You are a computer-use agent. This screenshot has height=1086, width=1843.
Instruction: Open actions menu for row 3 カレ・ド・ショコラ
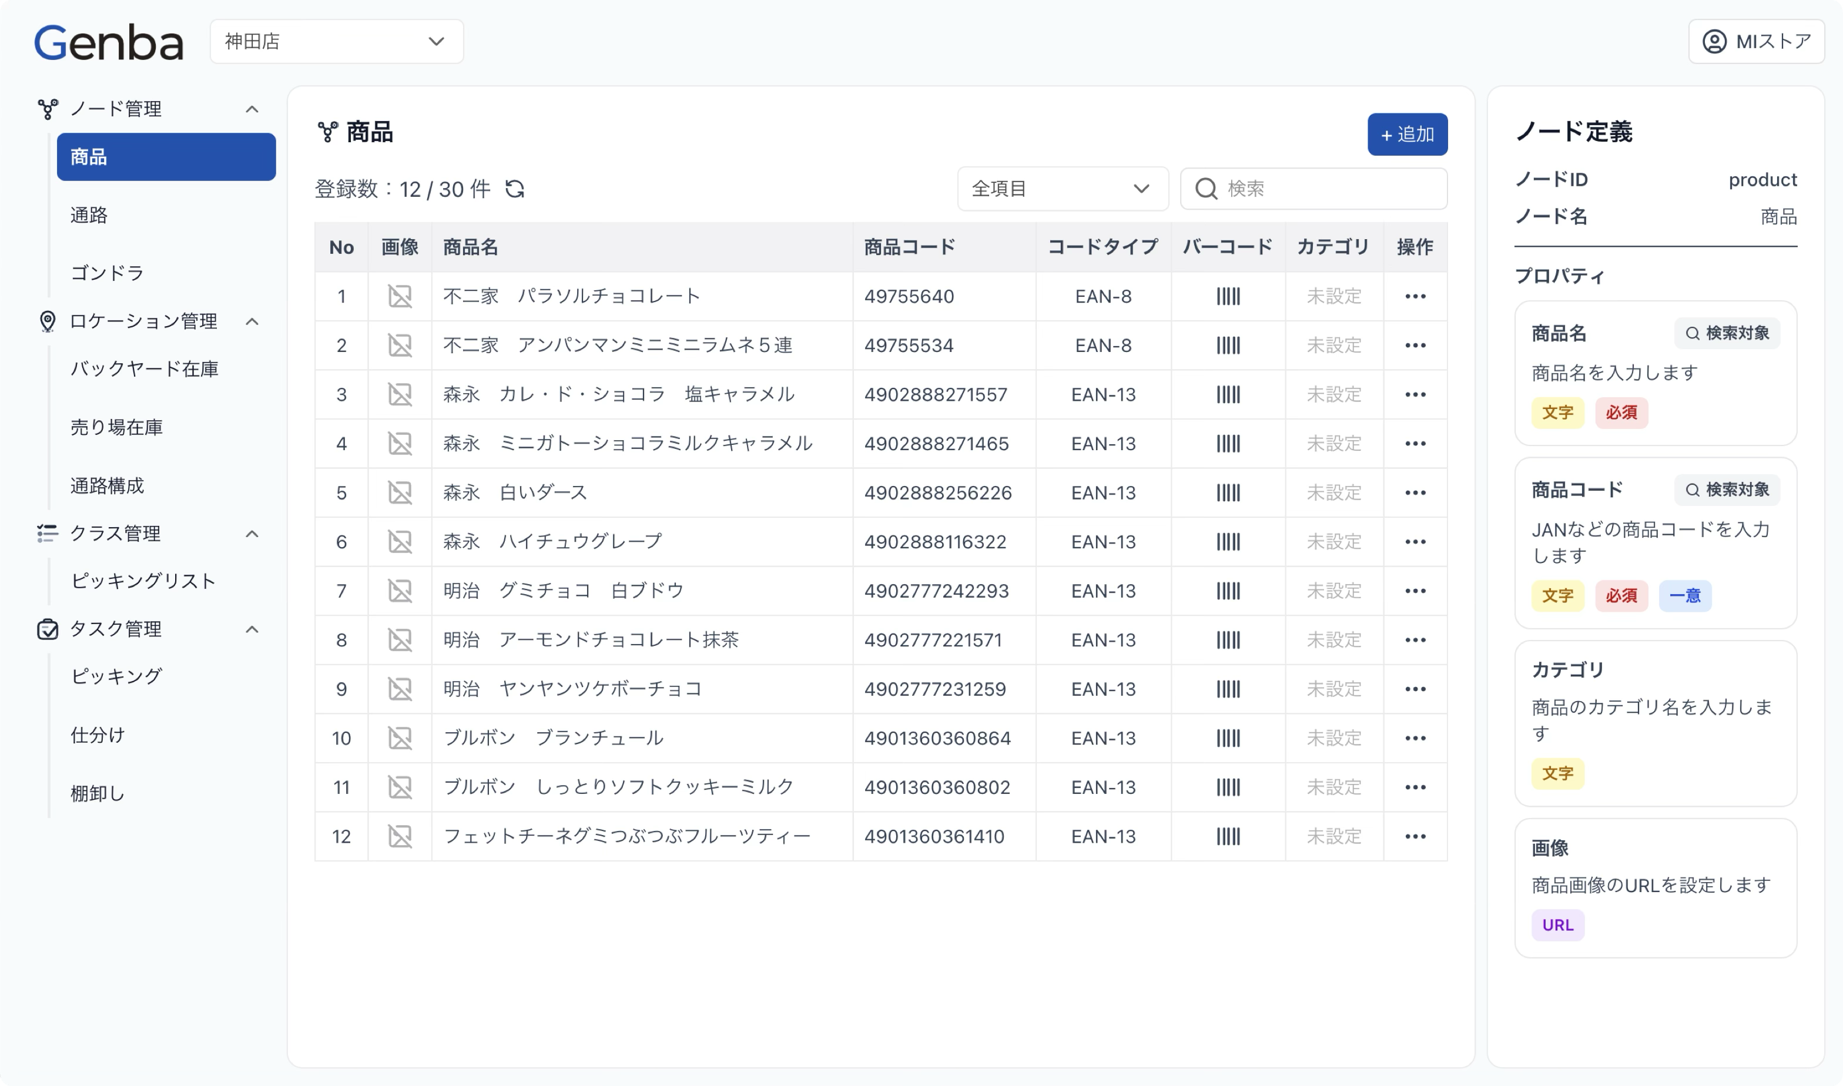(x=1415, y=394)
